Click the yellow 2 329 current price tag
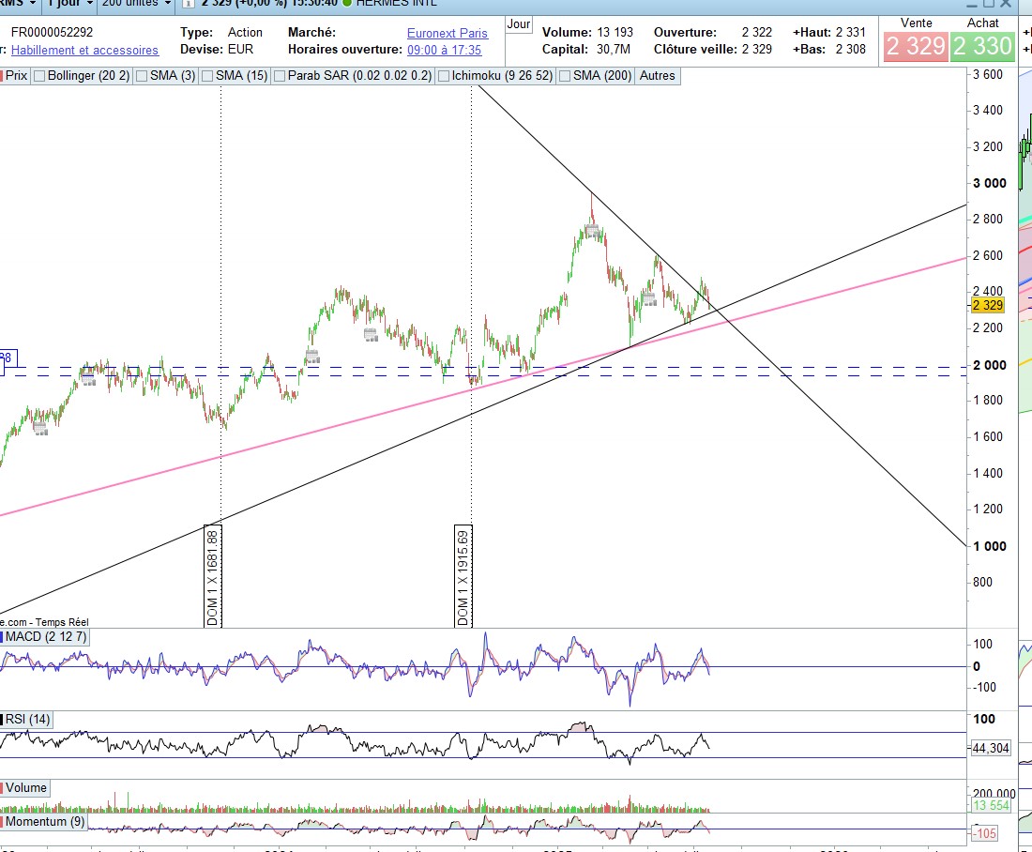The height and width of the screenshot is (852, 1032). [x=987, y=306]
